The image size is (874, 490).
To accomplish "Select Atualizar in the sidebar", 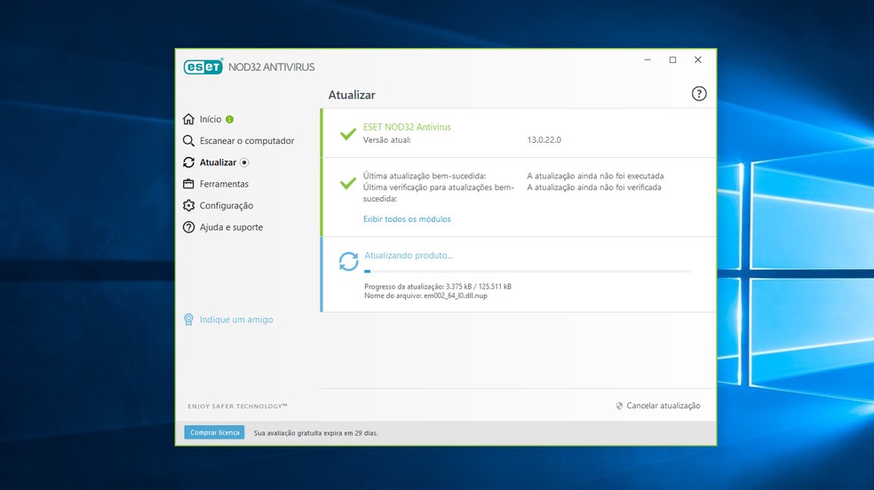I will tap(218, 162).
